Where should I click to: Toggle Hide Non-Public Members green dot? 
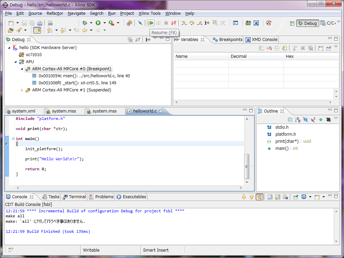[321, 120]
